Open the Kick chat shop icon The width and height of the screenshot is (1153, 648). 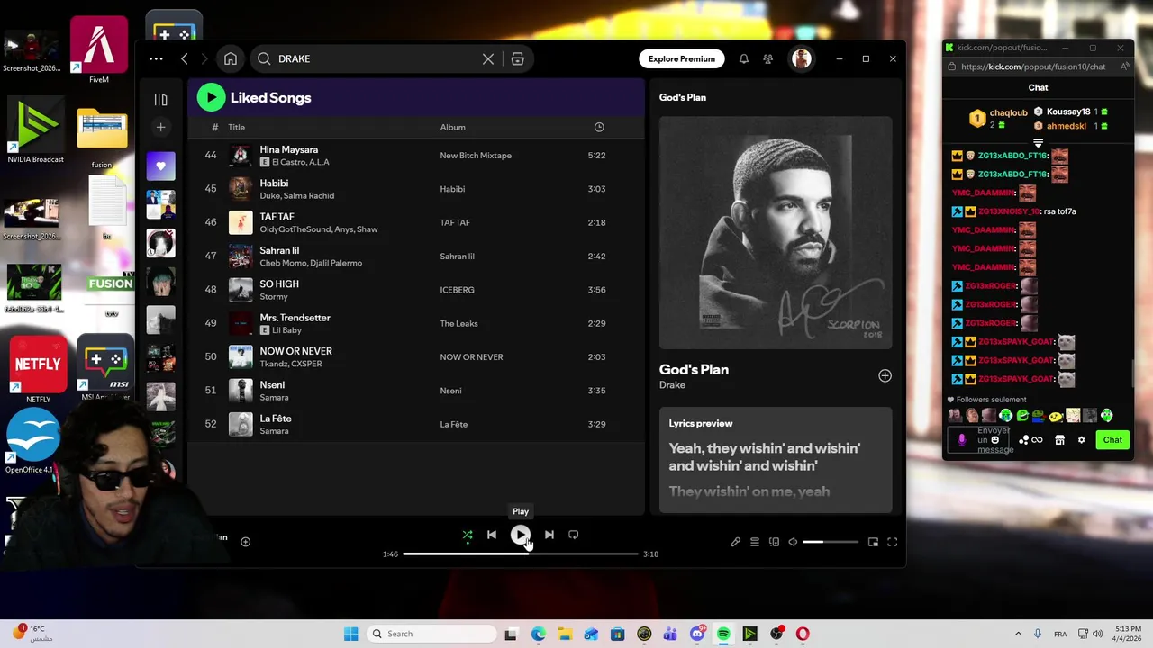[1059, 440]
